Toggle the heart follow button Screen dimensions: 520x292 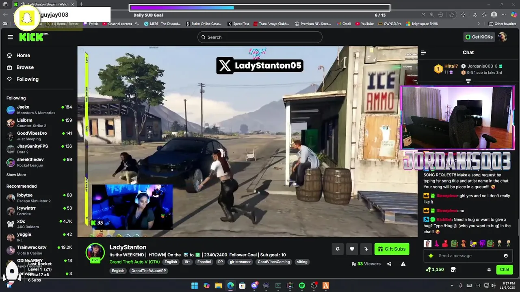click(352, 249)
